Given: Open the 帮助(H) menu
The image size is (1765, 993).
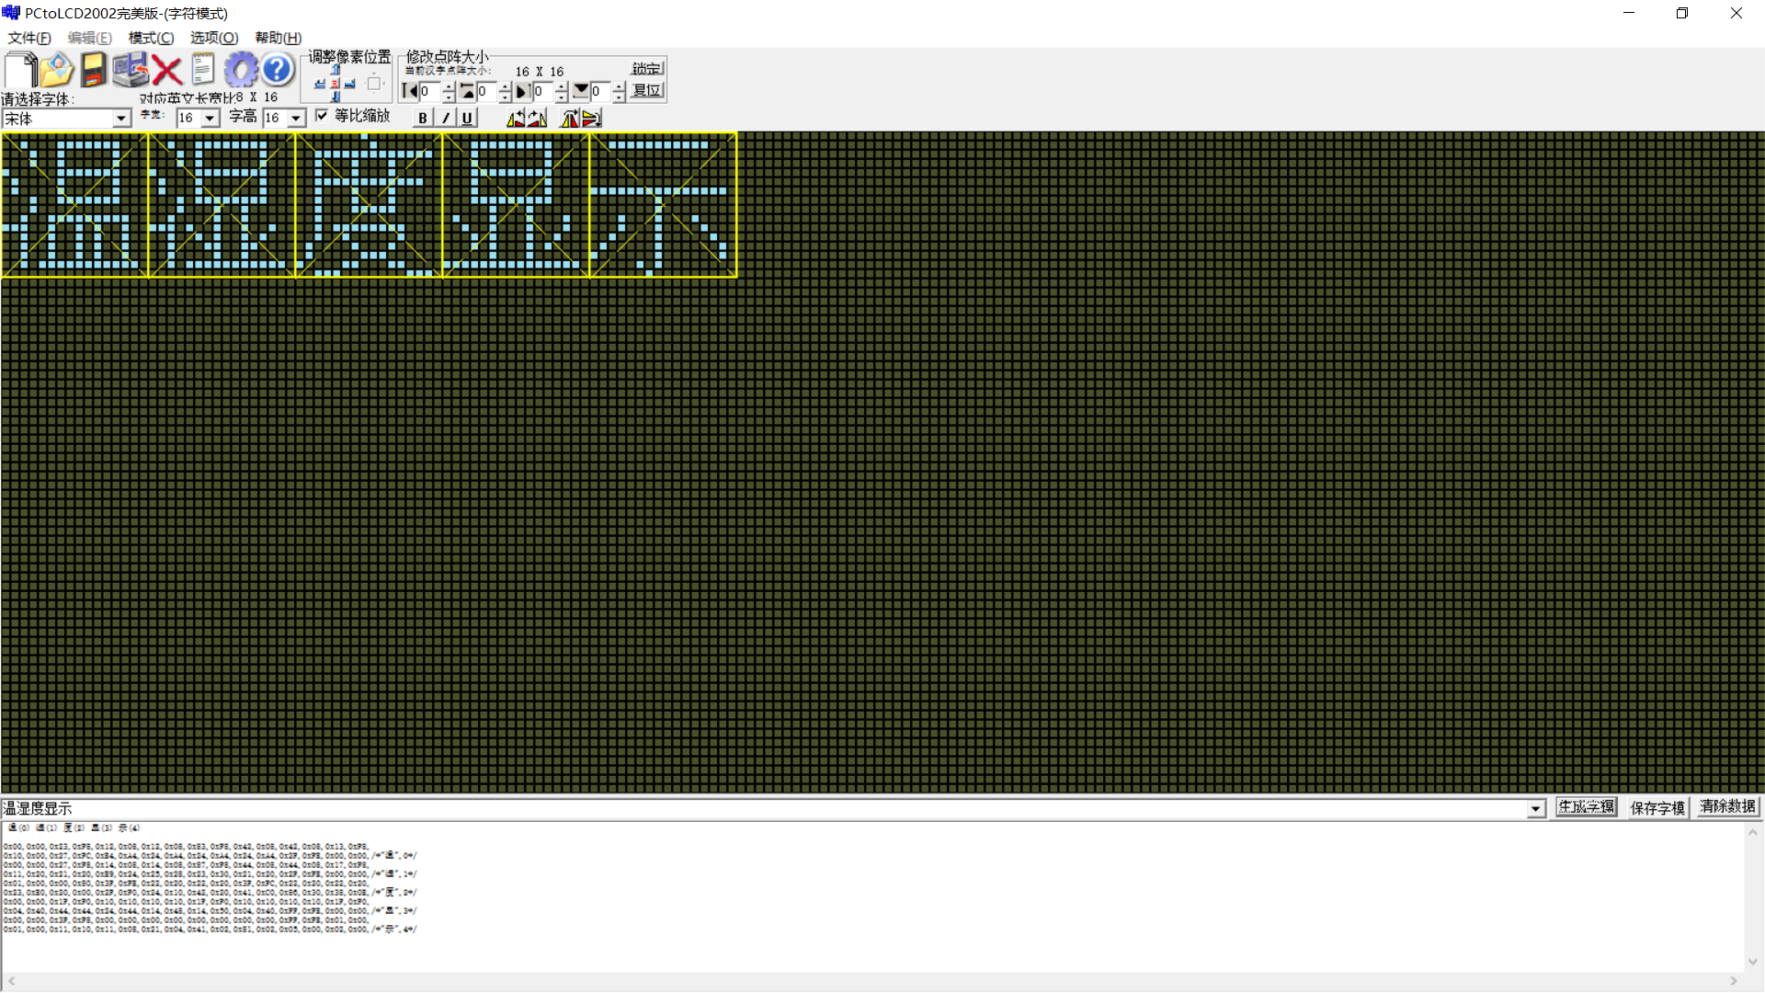Looking at the screenshot, I should tap(279, 38).
